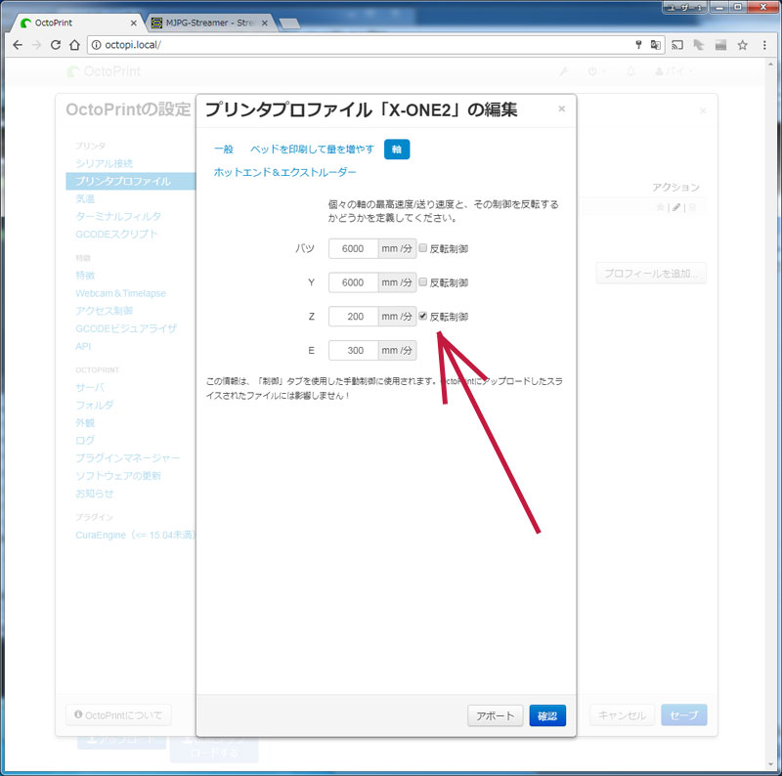This screenshot has width=782, height=776.
Task: Open GCODEスクリプト in settings sidebar
Action: (x=116, y=234)
